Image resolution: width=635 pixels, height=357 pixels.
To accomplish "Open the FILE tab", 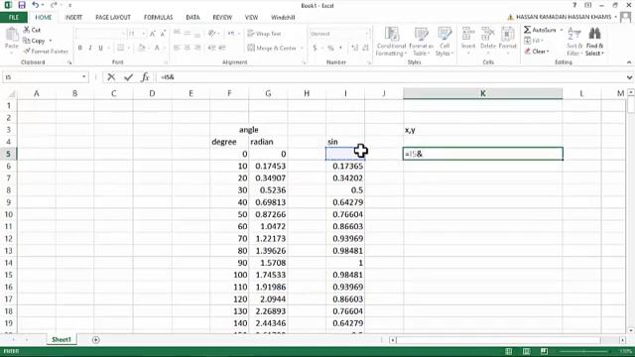I will coord(13,18).
